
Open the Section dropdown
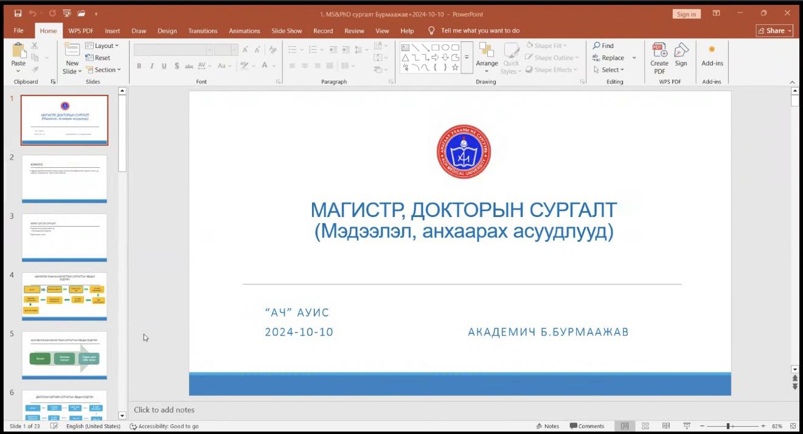pyautogui.click(x=103, y=70)
